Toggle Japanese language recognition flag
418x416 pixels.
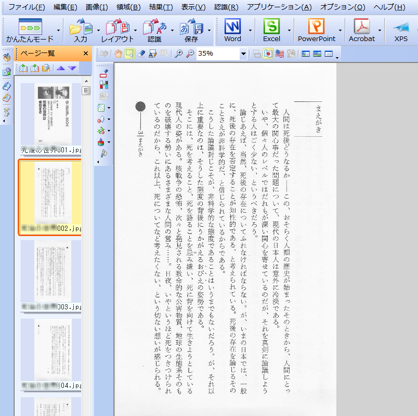(x=269, y=54)
